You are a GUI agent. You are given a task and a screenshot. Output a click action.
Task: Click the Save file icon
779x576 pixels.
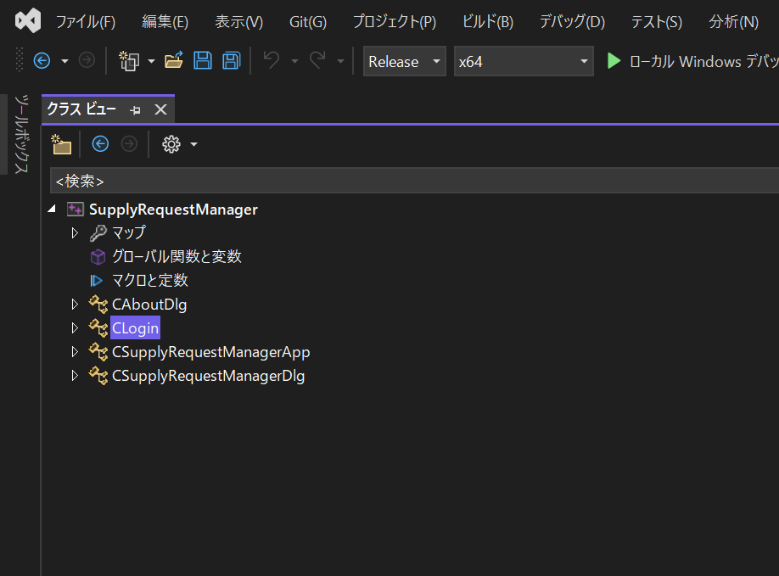(203, 61)
